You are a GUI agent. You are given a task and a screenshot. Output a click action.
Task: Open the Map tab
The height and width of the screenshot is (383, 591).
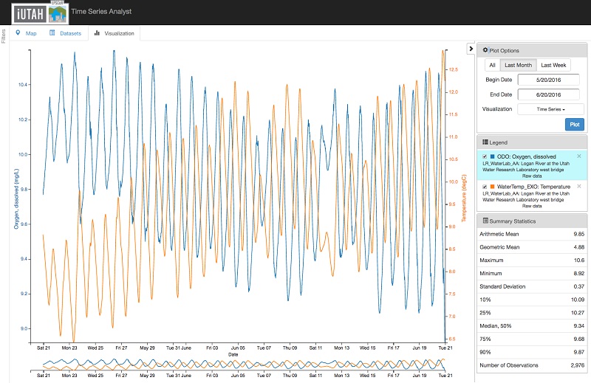[26, 33]
